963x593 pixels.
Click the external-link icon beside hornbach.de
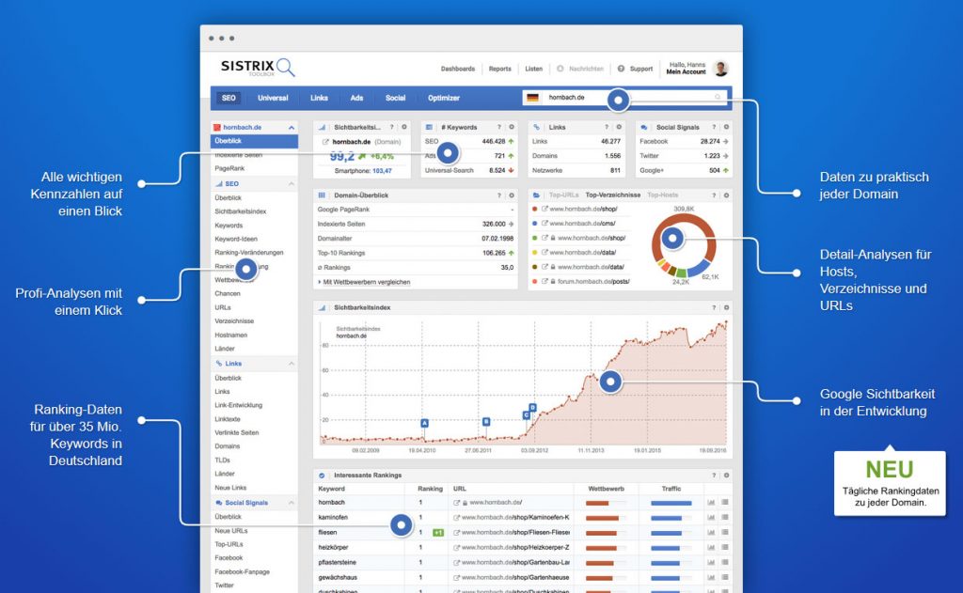click(326, 141)
